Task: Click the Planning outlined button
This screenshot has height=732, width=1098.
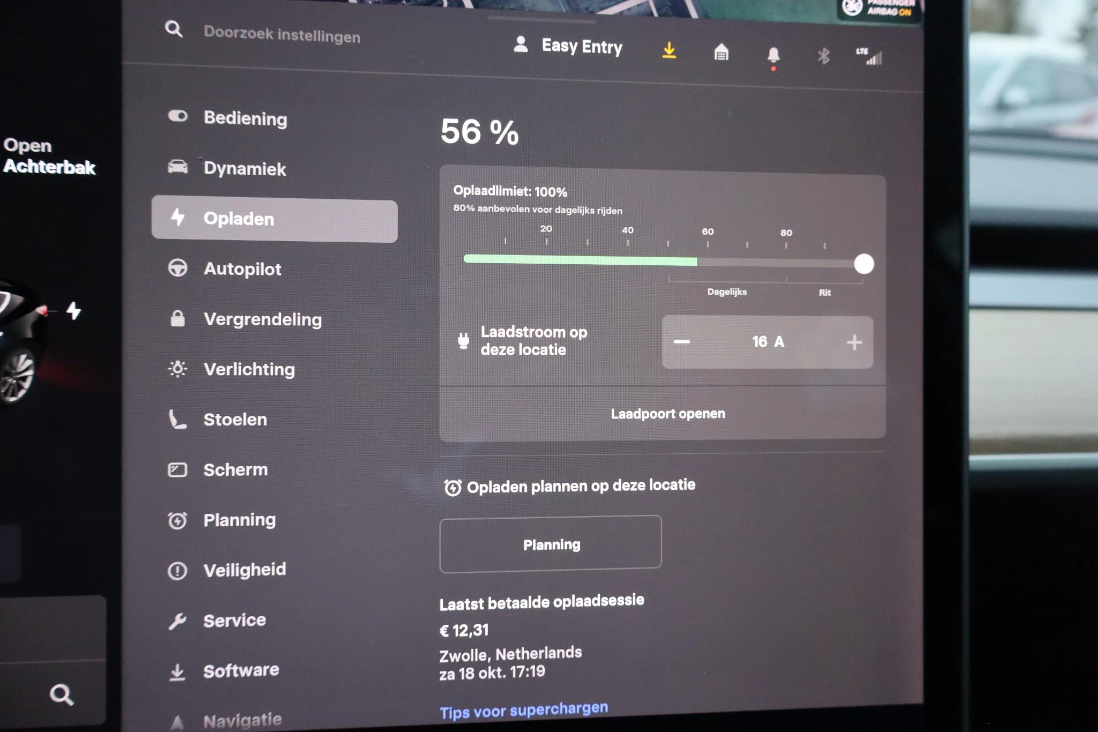Action: [551, 544]
